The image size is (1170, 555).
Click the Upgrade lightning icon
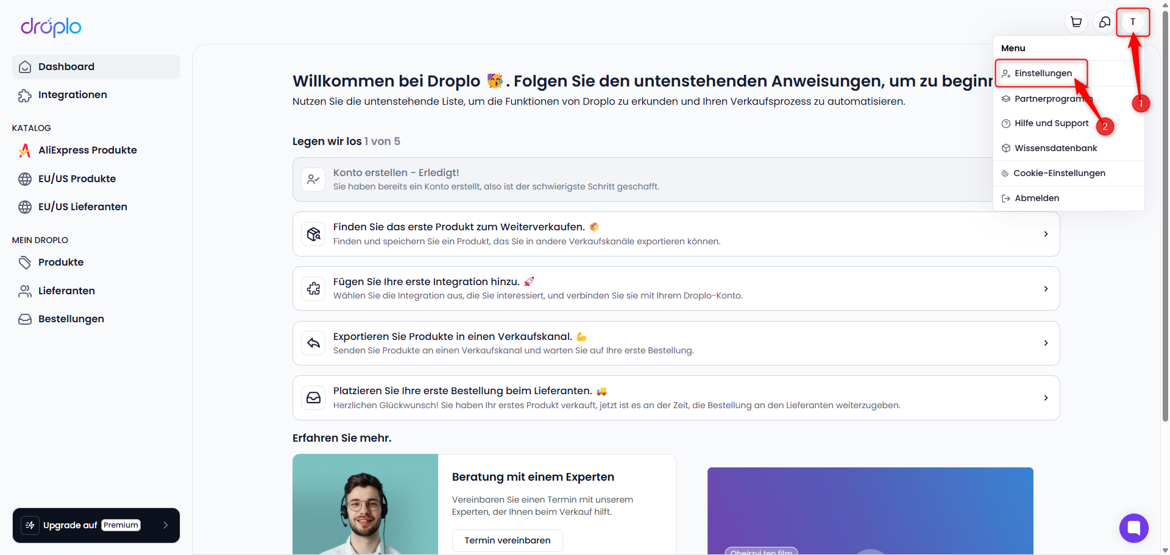(x=30, y=525)
